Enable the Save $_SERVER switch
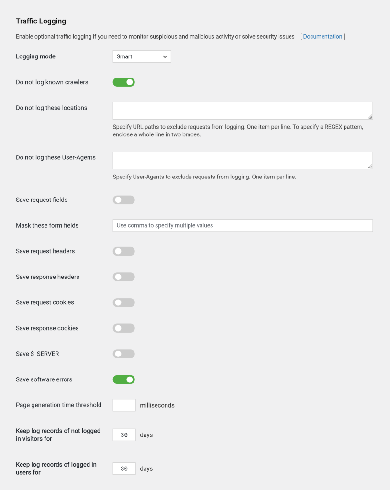The width and height of the screenshot is (390, 490). (x=124, y=354)
